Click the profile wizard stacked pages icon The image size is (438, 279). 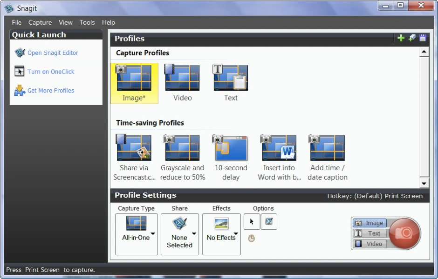click(412, 38)
